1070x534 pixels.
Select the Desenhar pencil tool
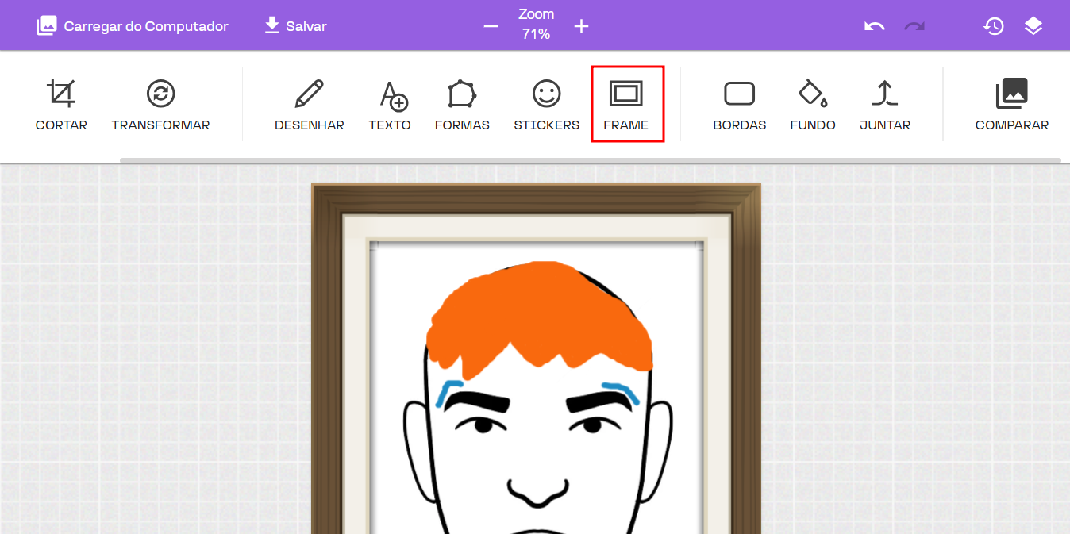[x=309, y=104]
